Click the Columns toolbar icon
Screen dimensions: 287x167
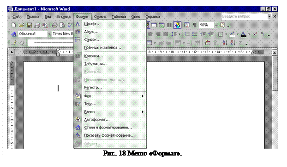point(169,25)
